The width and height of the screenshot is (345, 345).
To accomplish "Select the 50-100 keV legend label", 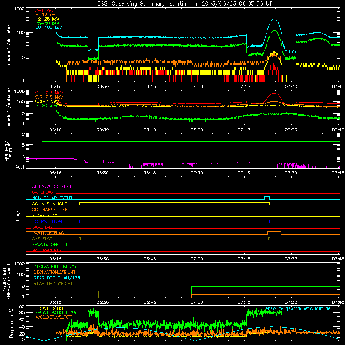I will click(49, 28).
